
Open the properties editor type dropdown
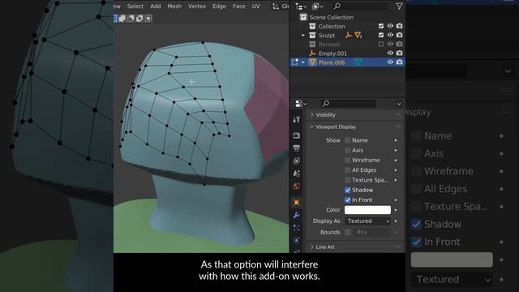pos(301,104)
